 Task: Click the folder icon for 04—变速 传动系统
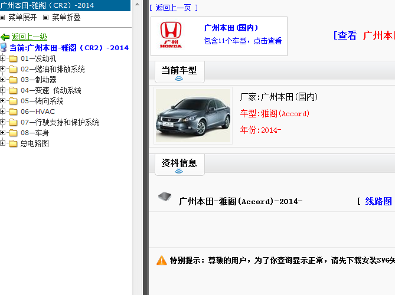(13, 90)
